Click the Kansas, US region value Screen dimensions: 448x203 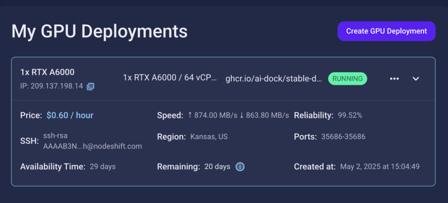coord(209,137)
